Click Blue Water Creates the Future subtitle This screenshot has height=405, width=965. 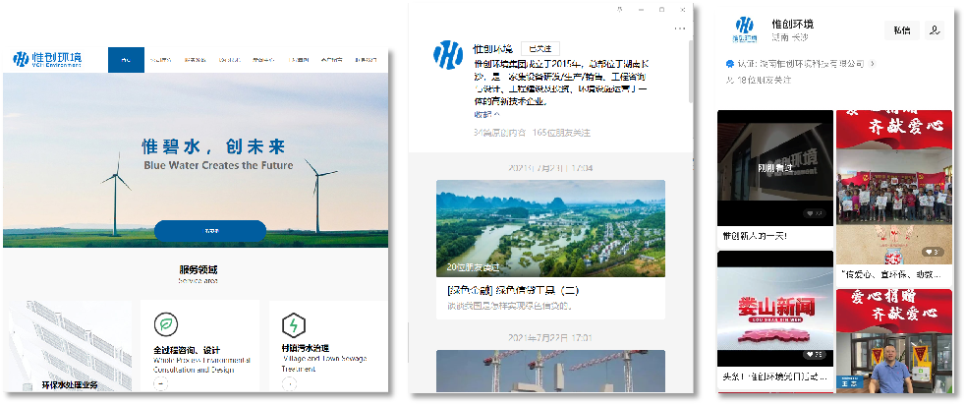point(218,165)
